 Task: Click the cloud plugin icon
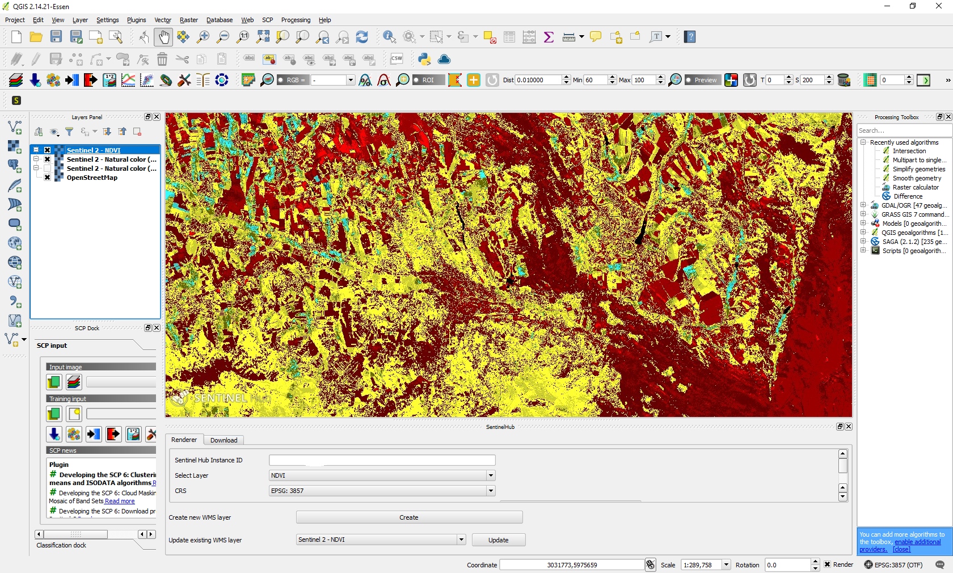coord(444,59)
